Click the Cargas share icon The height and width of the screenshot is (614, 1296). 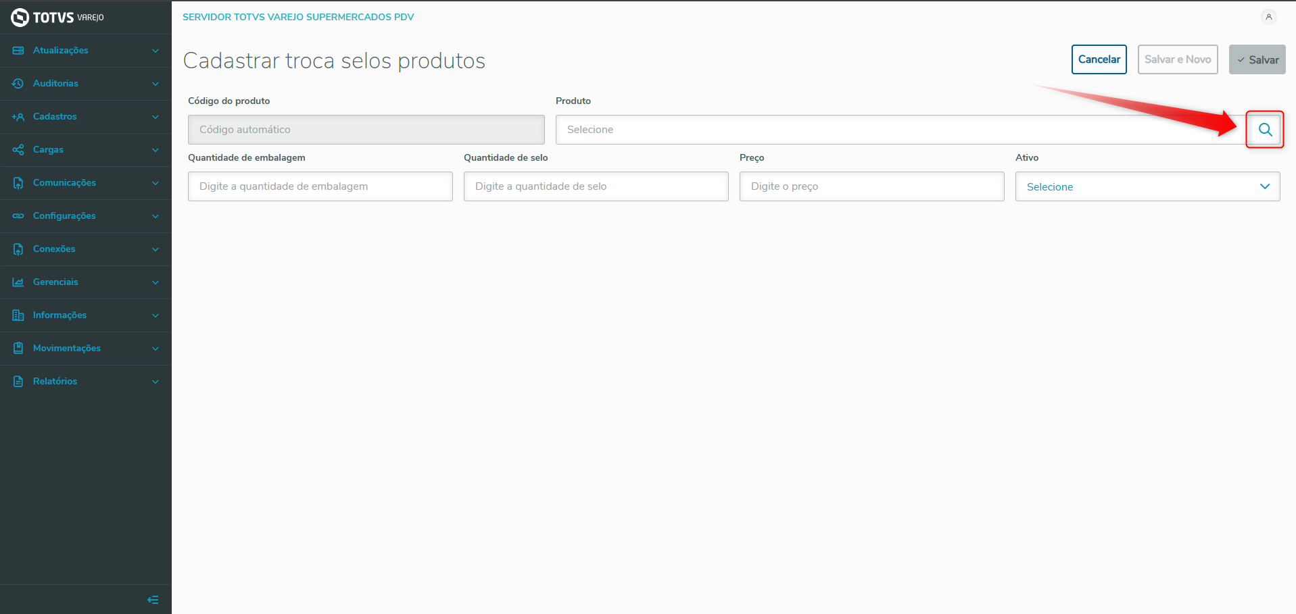click(18, 150)
